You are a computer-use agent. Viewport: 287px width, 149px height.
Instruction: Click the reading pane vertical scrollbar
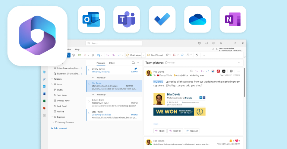pos(245,83)
